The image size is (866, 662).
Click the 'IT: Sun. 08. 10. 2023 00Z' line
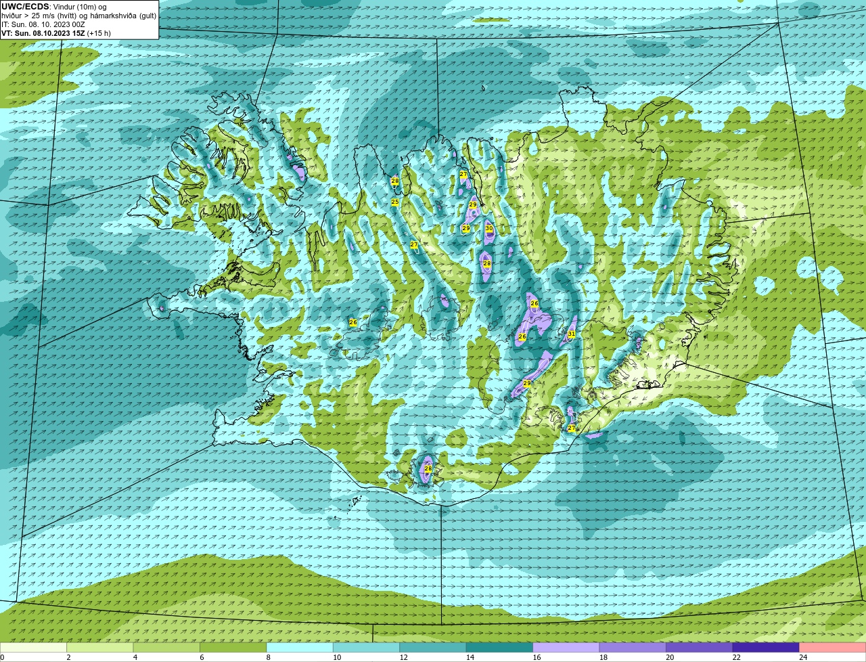[x=43, y=24]
